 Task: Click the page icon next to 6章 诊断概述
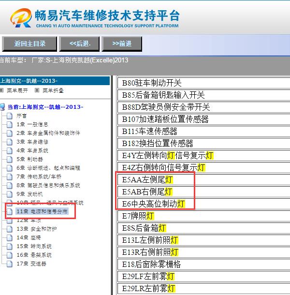point(9,168)
